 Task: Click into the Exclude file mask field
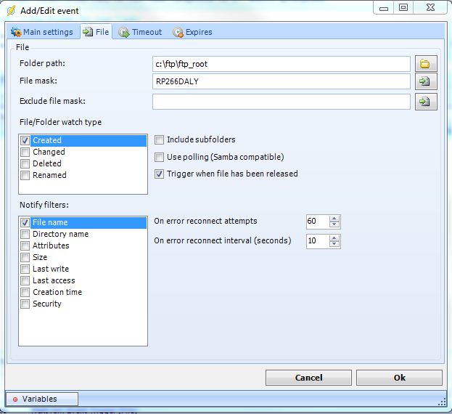(281, 102)
